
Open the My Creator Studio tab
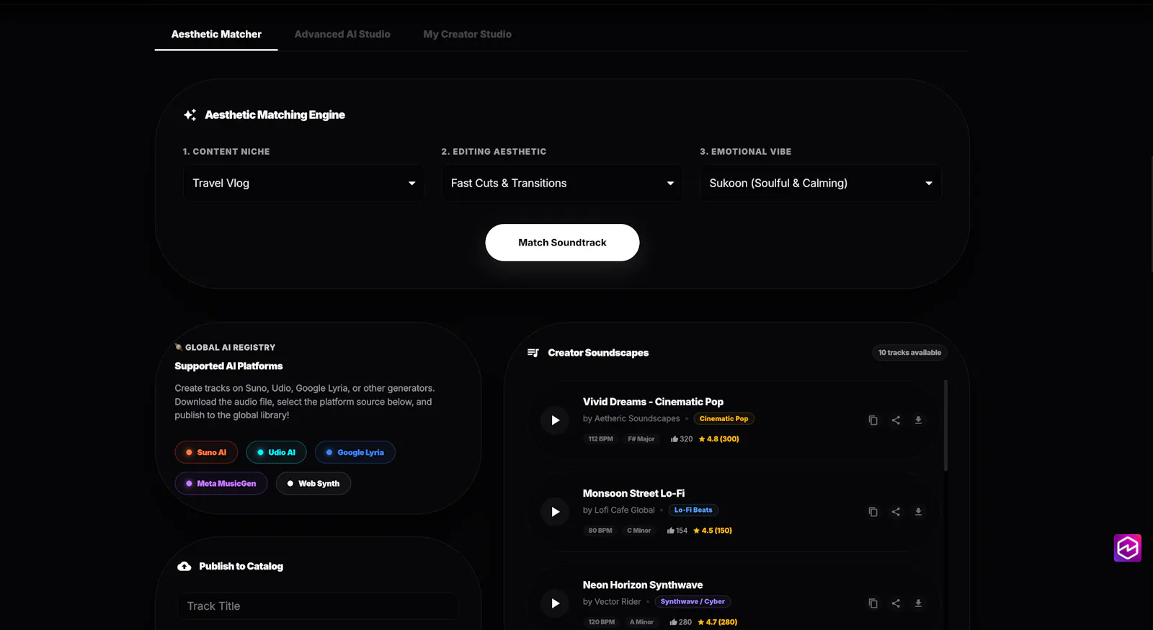point(467,35)
